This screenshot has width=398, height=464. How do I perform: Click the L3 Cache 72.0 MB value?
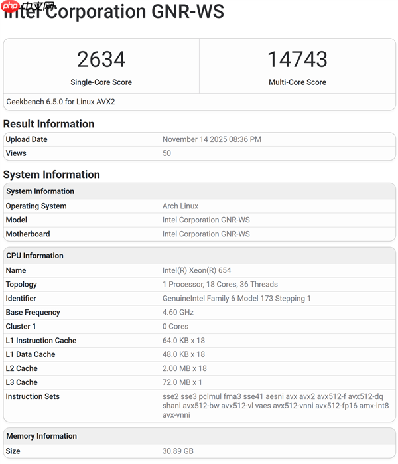coord(182,382)
